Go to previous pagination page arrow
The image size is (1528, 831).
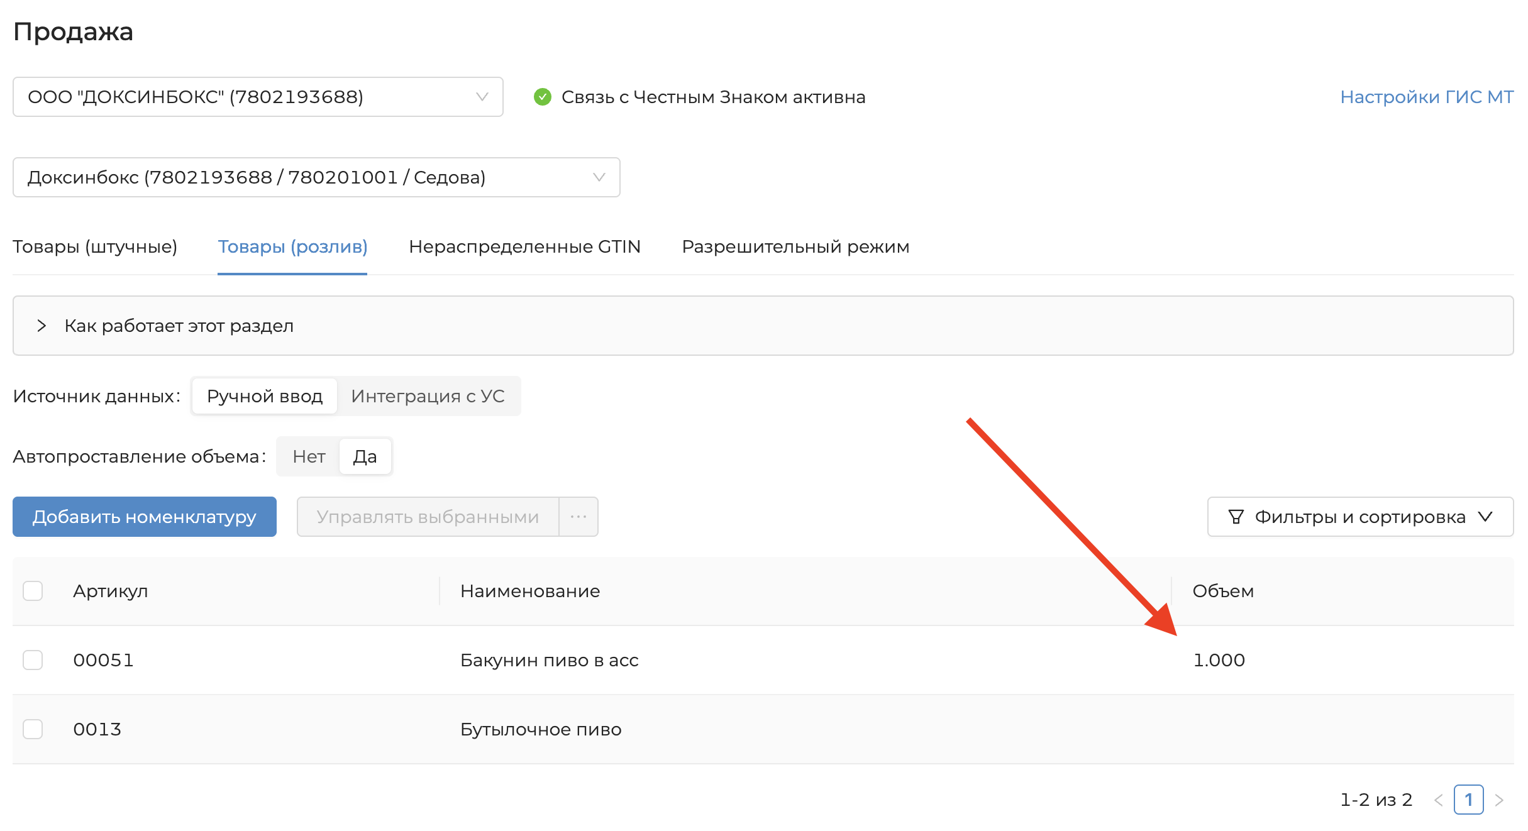coord(1438,800)
